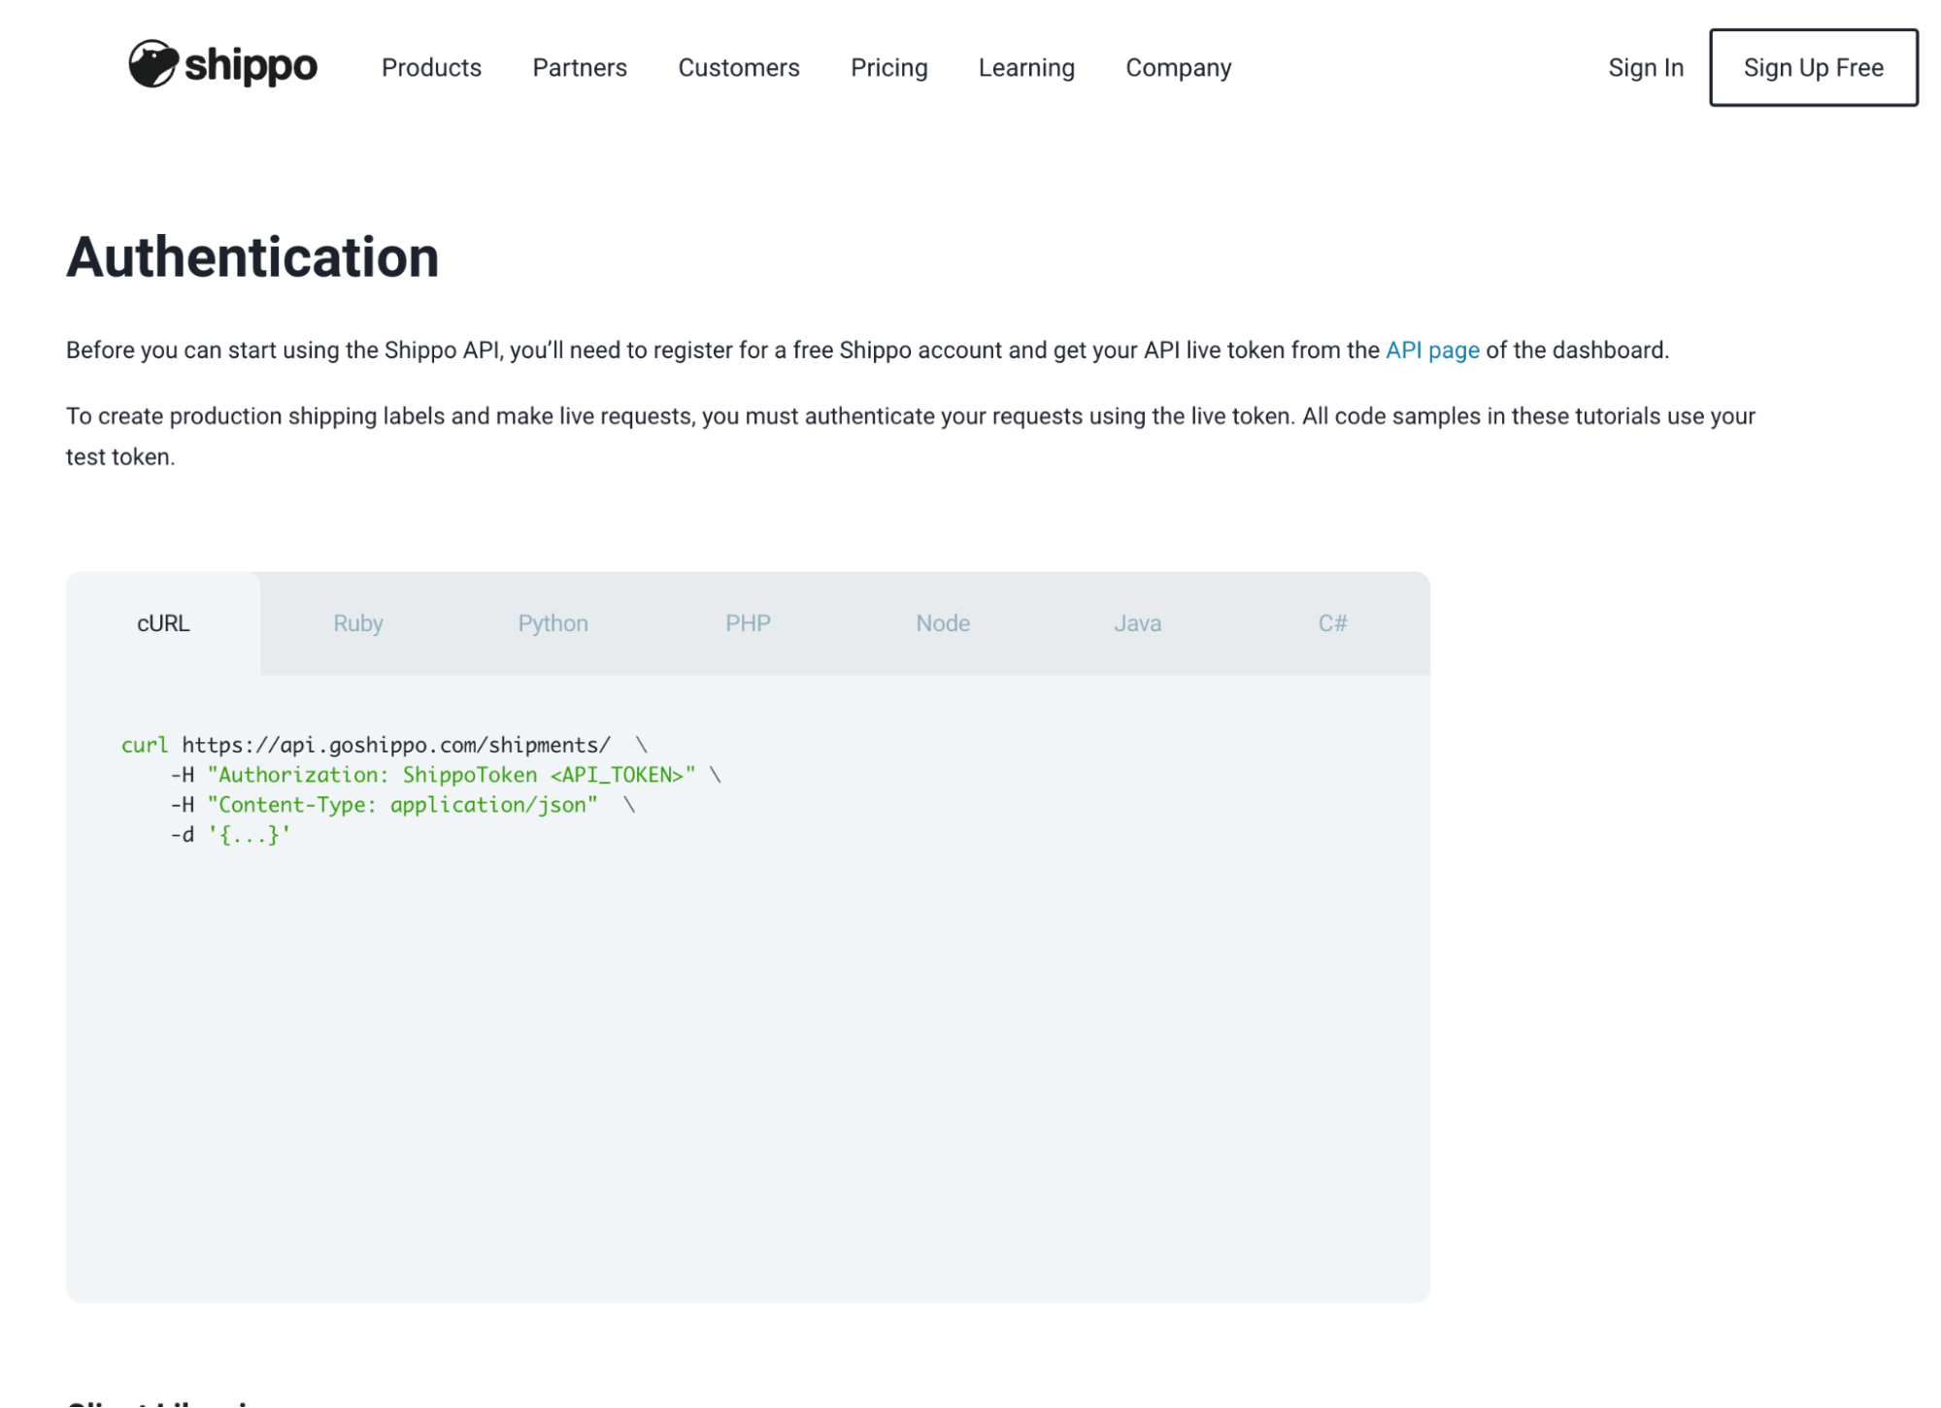1941x1408 pixels.
Task: Switch to the C# code tab
Action: click(x=1332, y=623)
